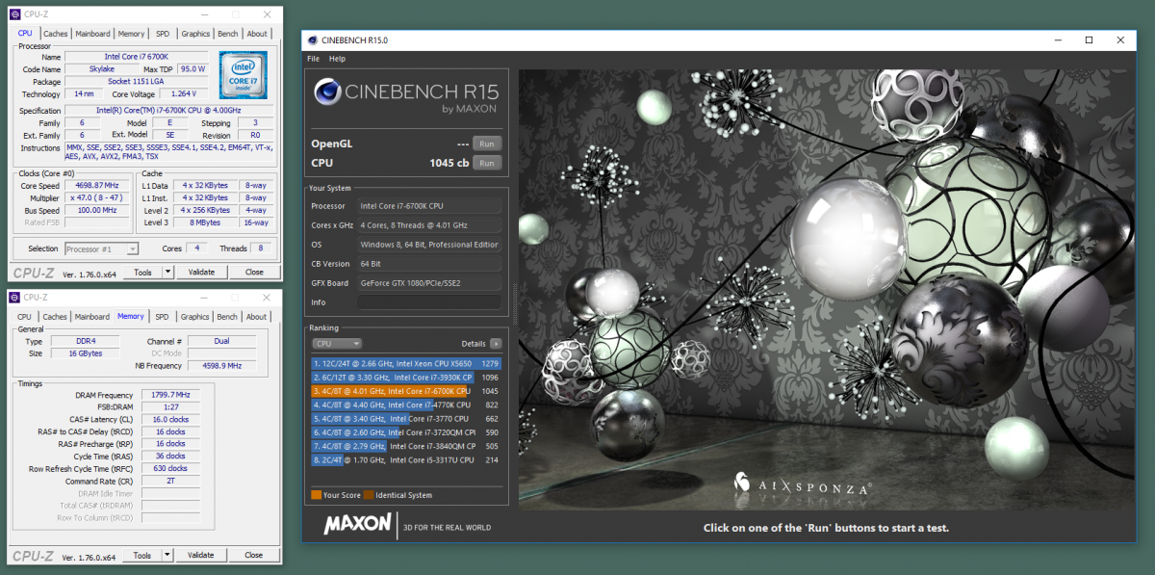
Task: Select ranking row i7-3930K 1096
Action: [x=406, y=378]
